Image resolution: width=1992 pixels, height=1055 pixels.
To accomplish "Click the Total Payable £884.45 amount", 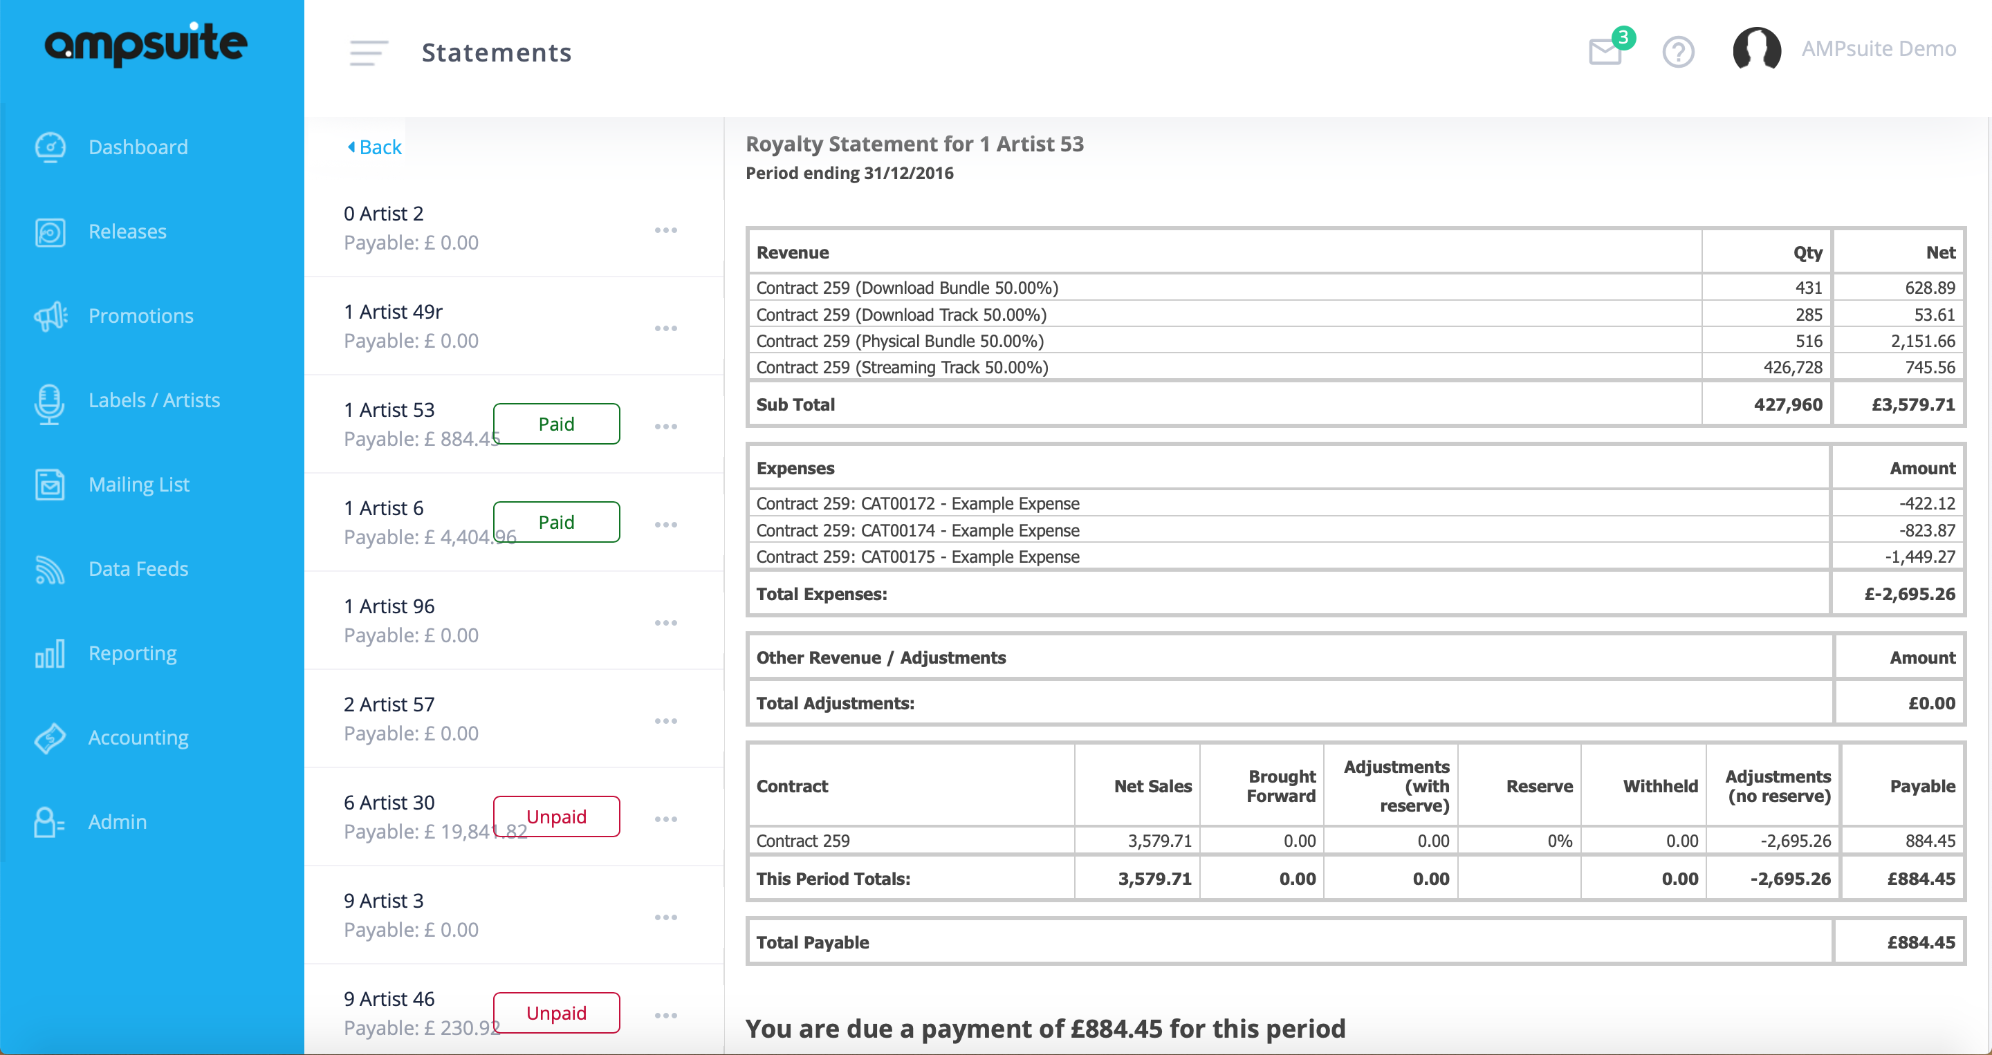I will point(1921,942).
